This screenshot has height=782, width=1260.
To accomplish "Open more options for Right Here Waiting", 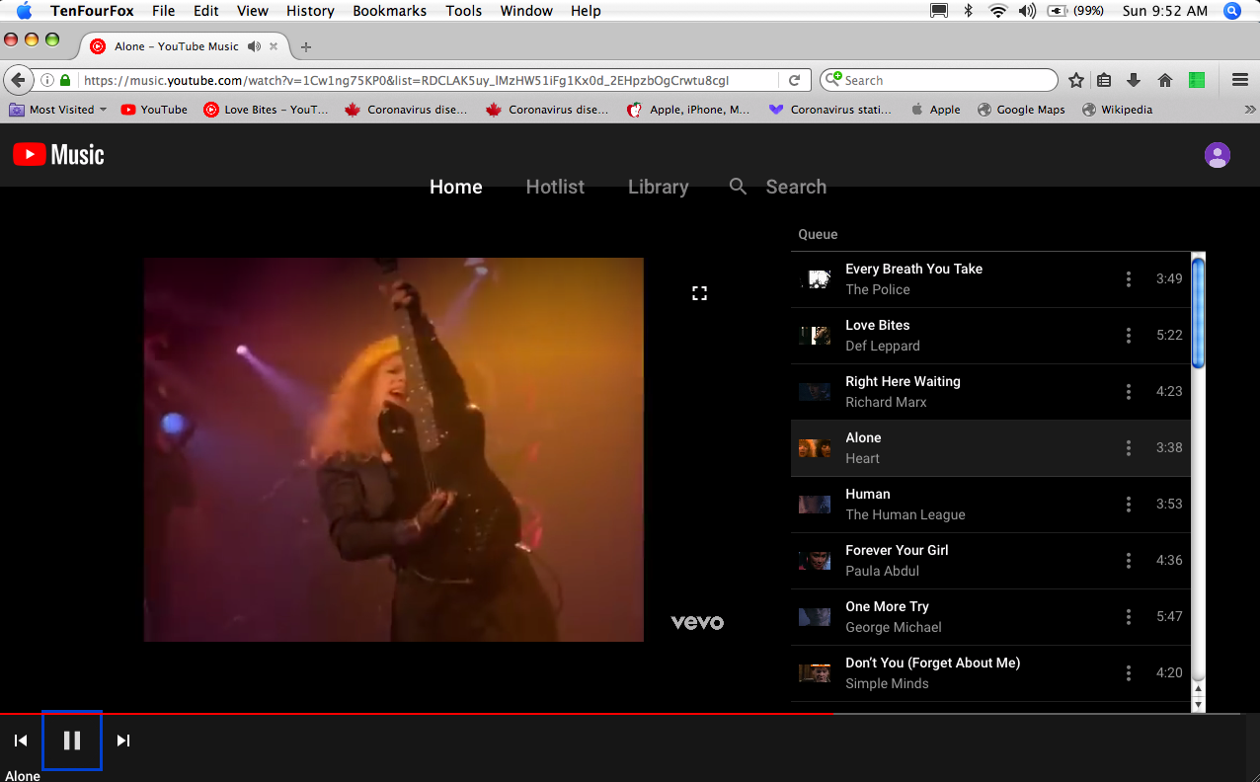I will coord(1129,392).
